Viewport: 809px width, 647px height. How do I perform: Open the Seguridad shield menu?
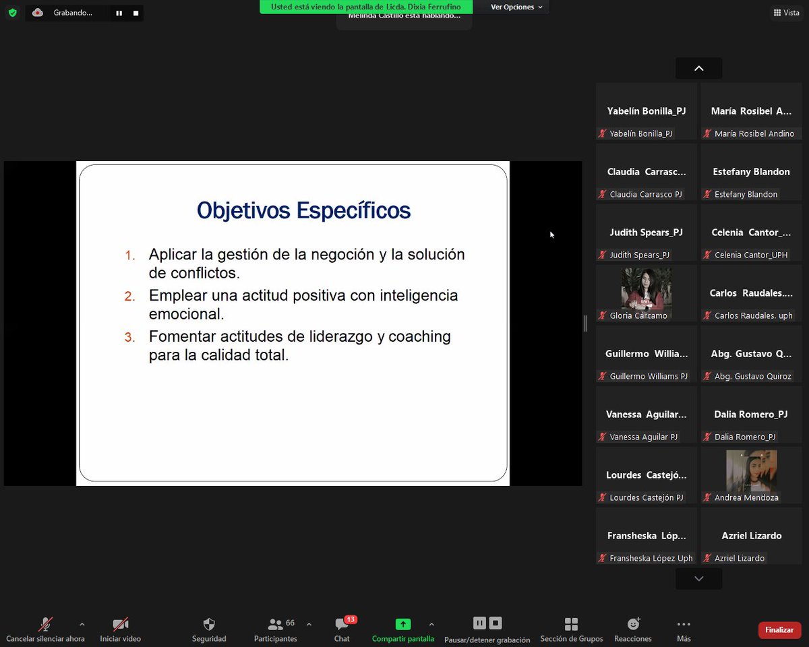209,629
